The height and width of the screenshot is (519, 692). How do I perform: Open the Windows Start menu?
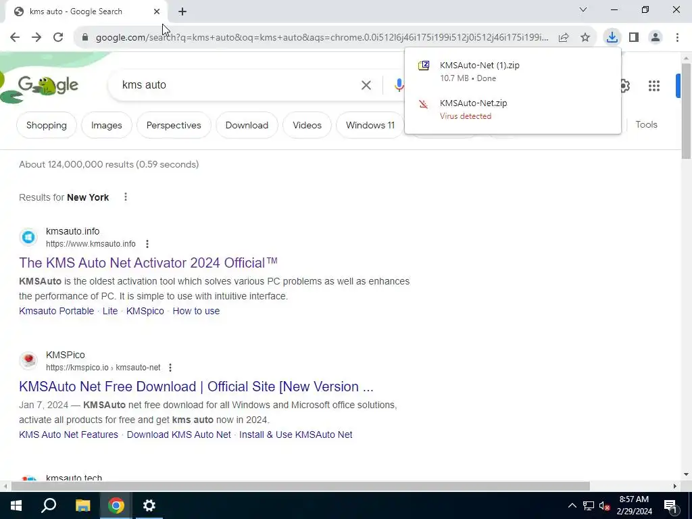coord(16,505)
